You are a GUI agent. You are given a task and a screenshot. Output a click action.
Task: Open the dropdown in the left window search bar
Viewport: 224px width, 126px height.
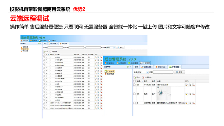[111, 48]
